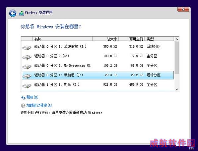
Task: Select 驱动器 0 分区 4: 新加卷 row
Action: 98,75
